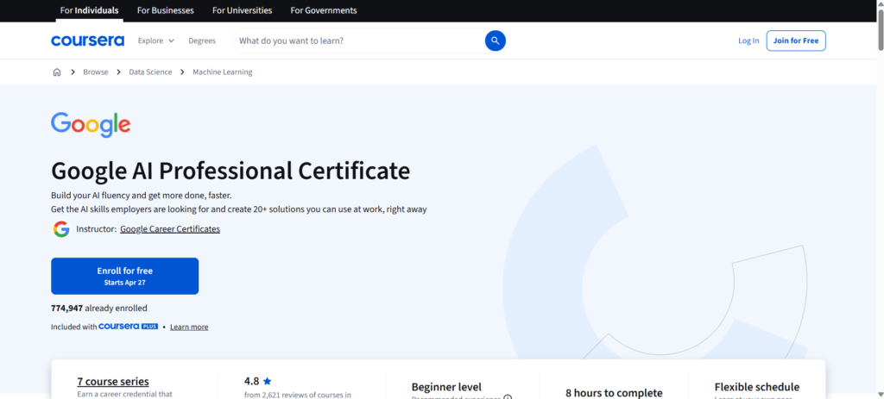
Task: Click the Google logo image
Action: click(91, 125)
